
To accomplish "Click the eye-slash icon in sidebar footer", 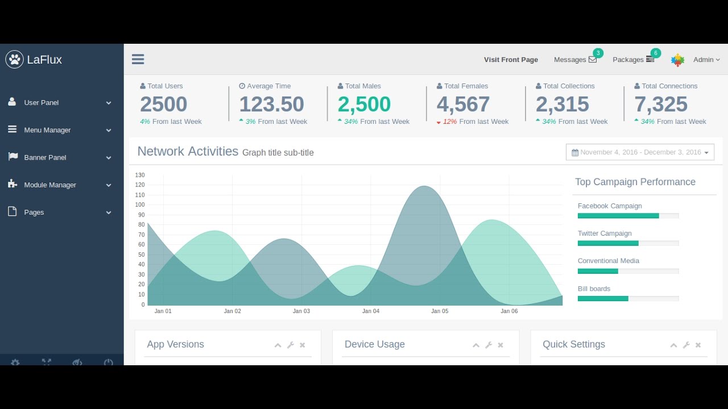I will click(x=77, y=362).
